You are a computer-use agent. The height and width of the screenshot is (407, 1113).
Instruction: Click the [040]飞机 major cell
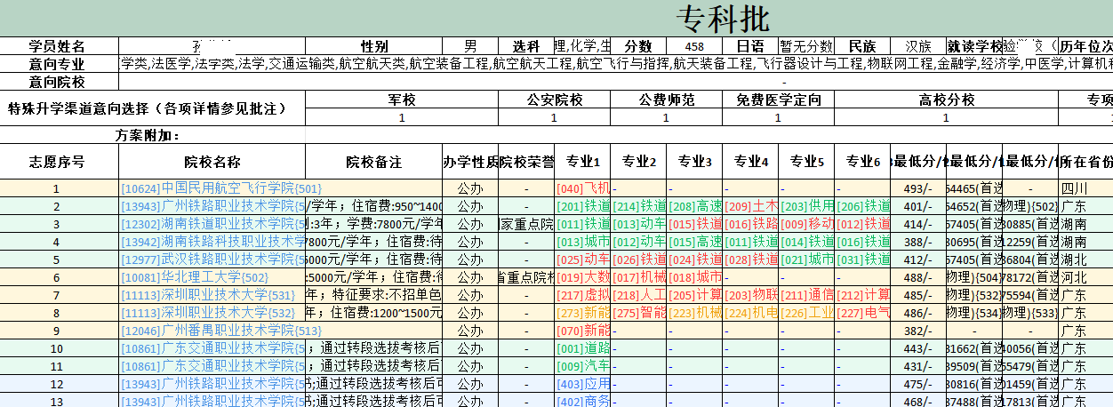click(x=582, y=188)
